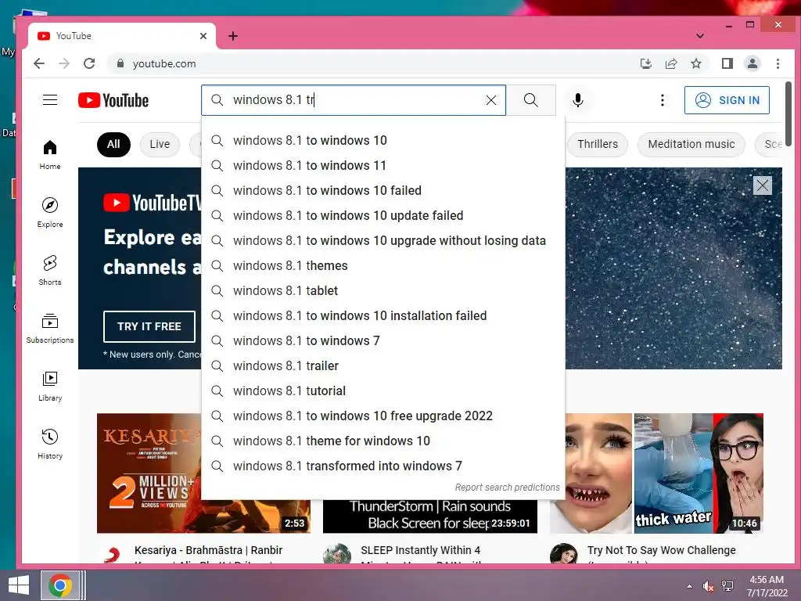
Task: Open Shorts in the sidebar
Action: (x=50, y=270)
